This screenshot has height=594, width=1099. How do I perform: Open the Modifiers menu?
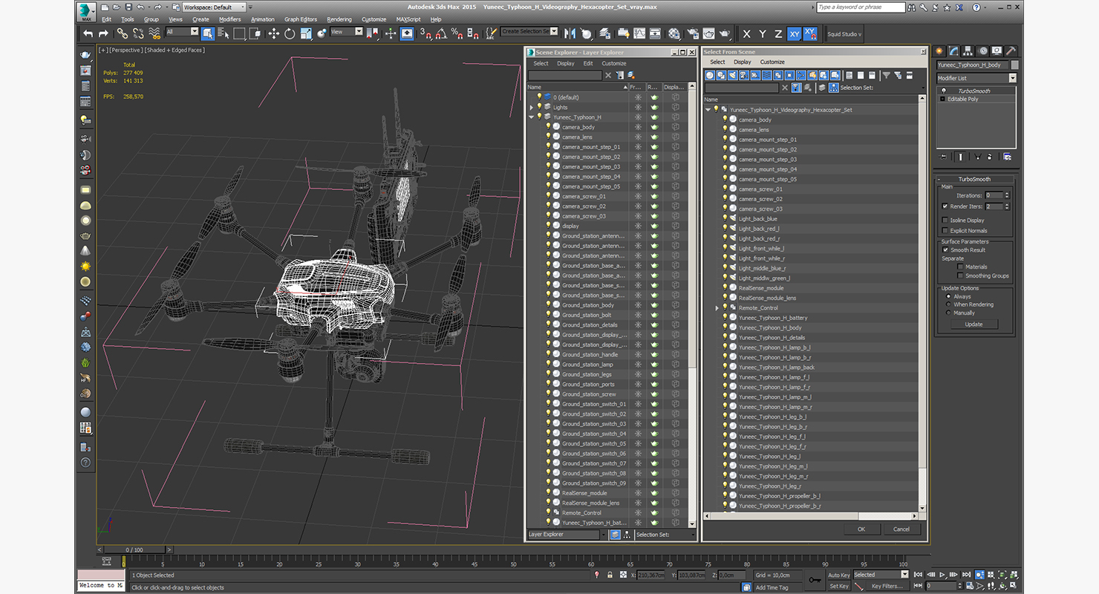pyautogui.click(x=229, y=19)
